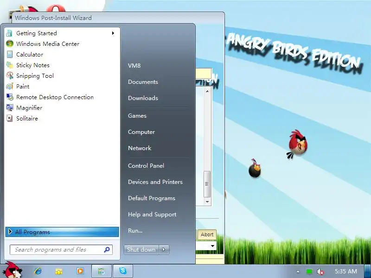
Task: Open Default Programs
Action: (x=152, y=198)
